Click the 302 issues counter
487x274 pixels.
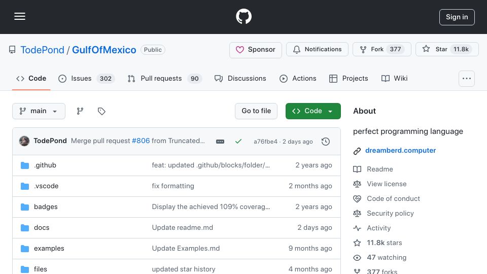(106, 79)
